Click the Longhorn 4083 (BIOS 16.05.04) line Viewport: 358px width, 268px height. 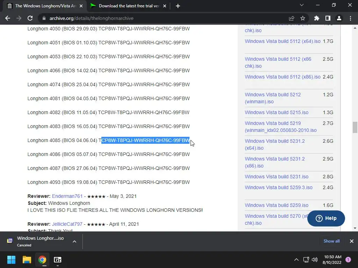tap(109, 126)
